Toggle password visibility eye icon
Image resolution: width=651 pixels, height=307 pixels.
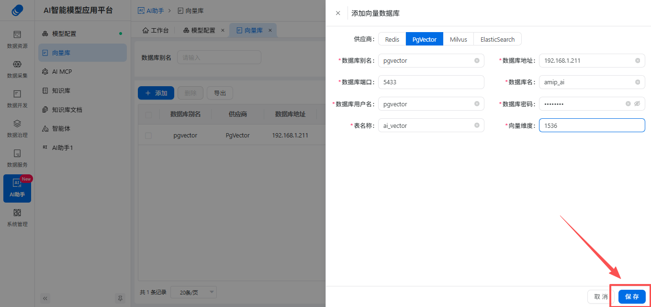coord(637,103)
